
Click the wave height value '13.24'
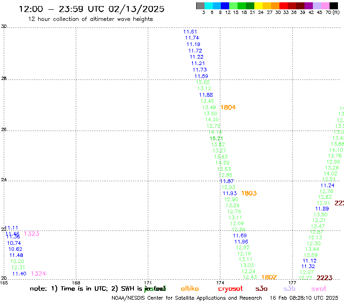click(x=232, y=205)
